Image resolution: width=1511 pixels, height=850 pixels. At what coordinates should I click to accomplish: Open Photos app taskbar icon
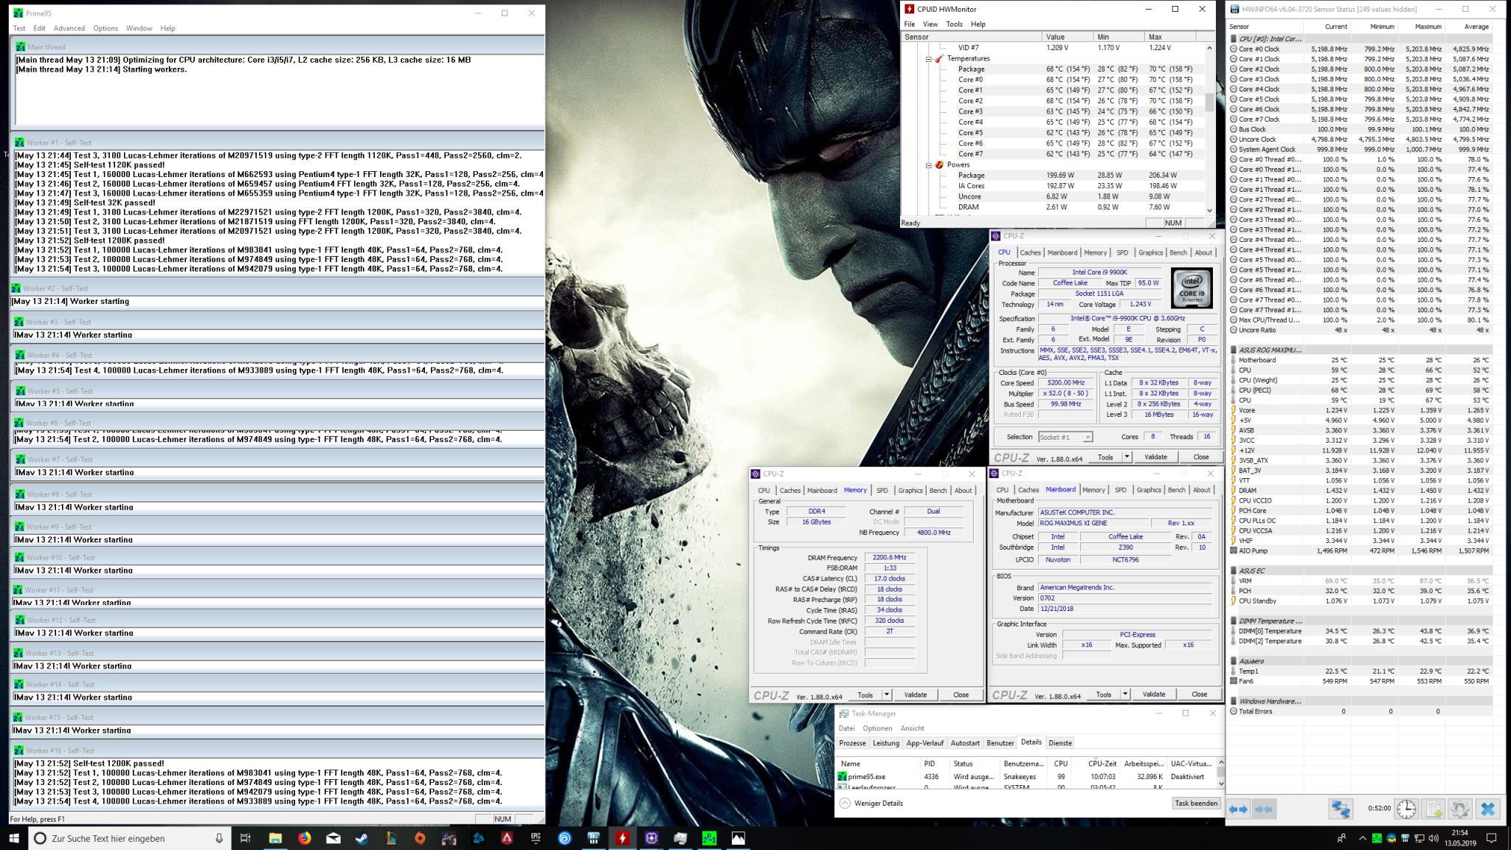pyautogui.click(x=738, y=838)
